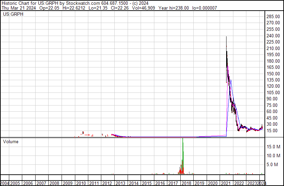Image resolution: width=284 pixels, height=186 pixels.
Task: Click the tall green volume spike bar
Action: tap(183, 154)
